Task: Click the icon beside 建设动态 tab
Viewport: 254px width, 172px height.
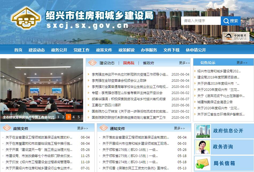Action: click(x=93, y=63)
